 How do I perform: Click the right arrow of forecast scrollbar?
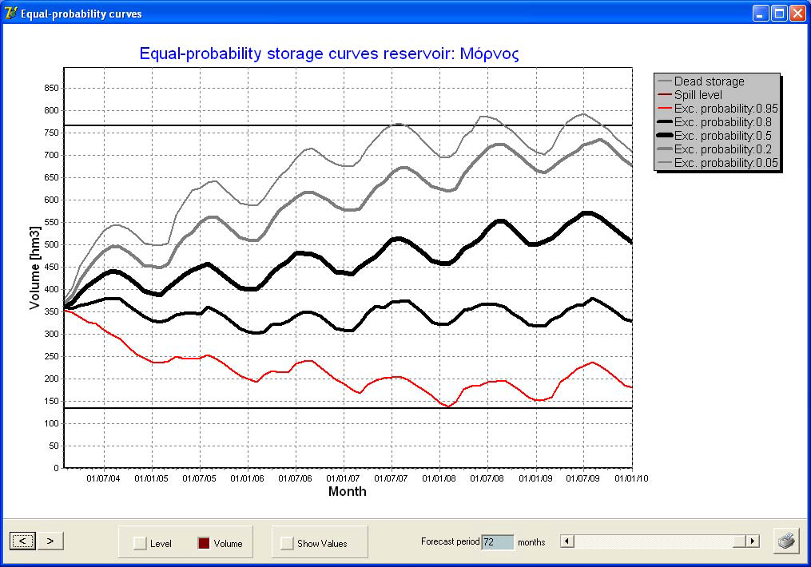point(753,541)
